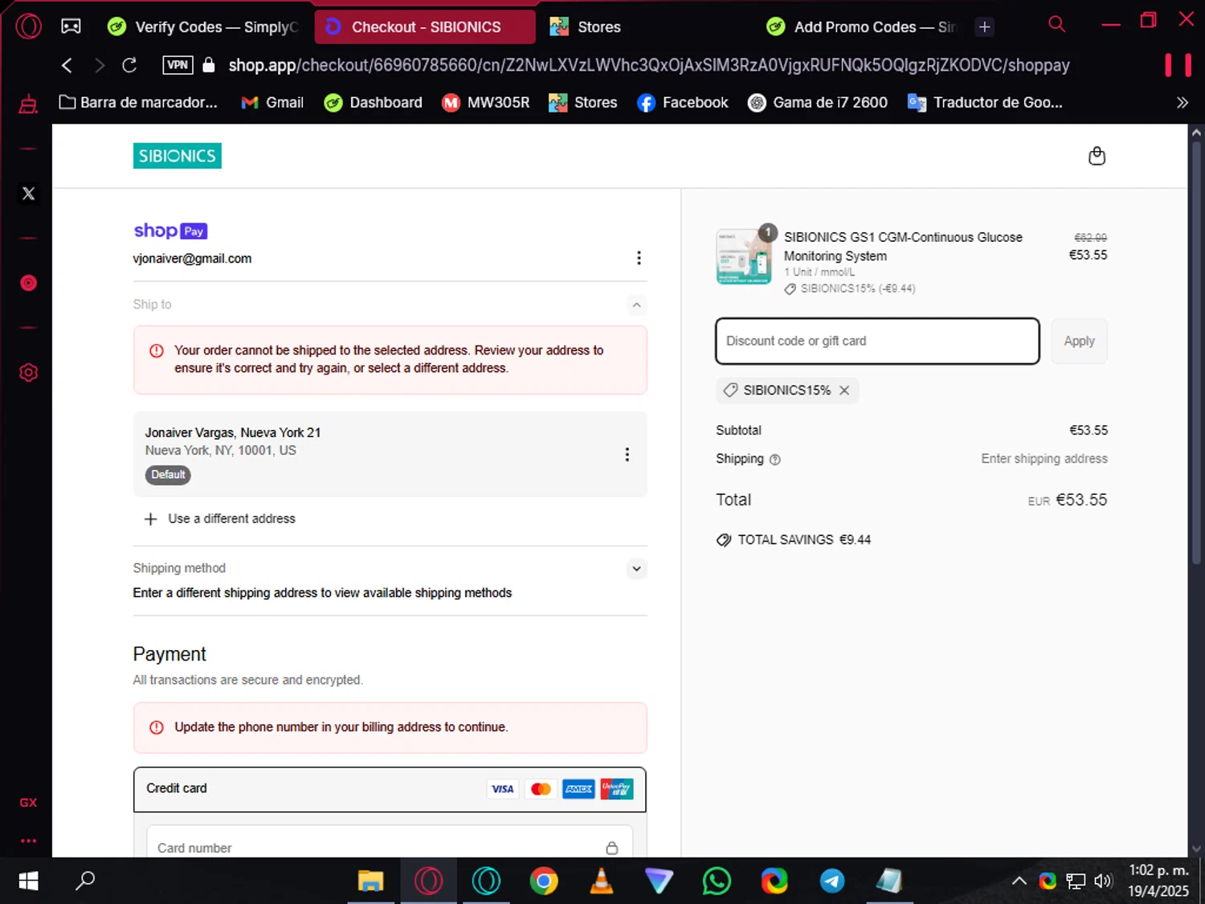Click the page vertical scrollbar

[1196, 354]
